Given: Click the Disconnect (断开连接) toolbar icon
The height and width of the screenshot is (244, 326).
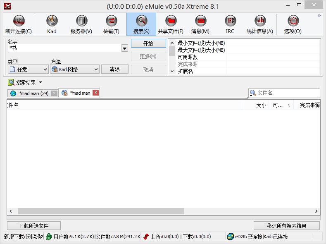Looking at the screenshot, I should pos(19,24).
